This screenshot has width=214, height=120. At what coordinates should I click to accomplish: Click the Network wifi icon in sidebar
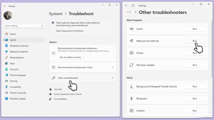coord(6,52)
